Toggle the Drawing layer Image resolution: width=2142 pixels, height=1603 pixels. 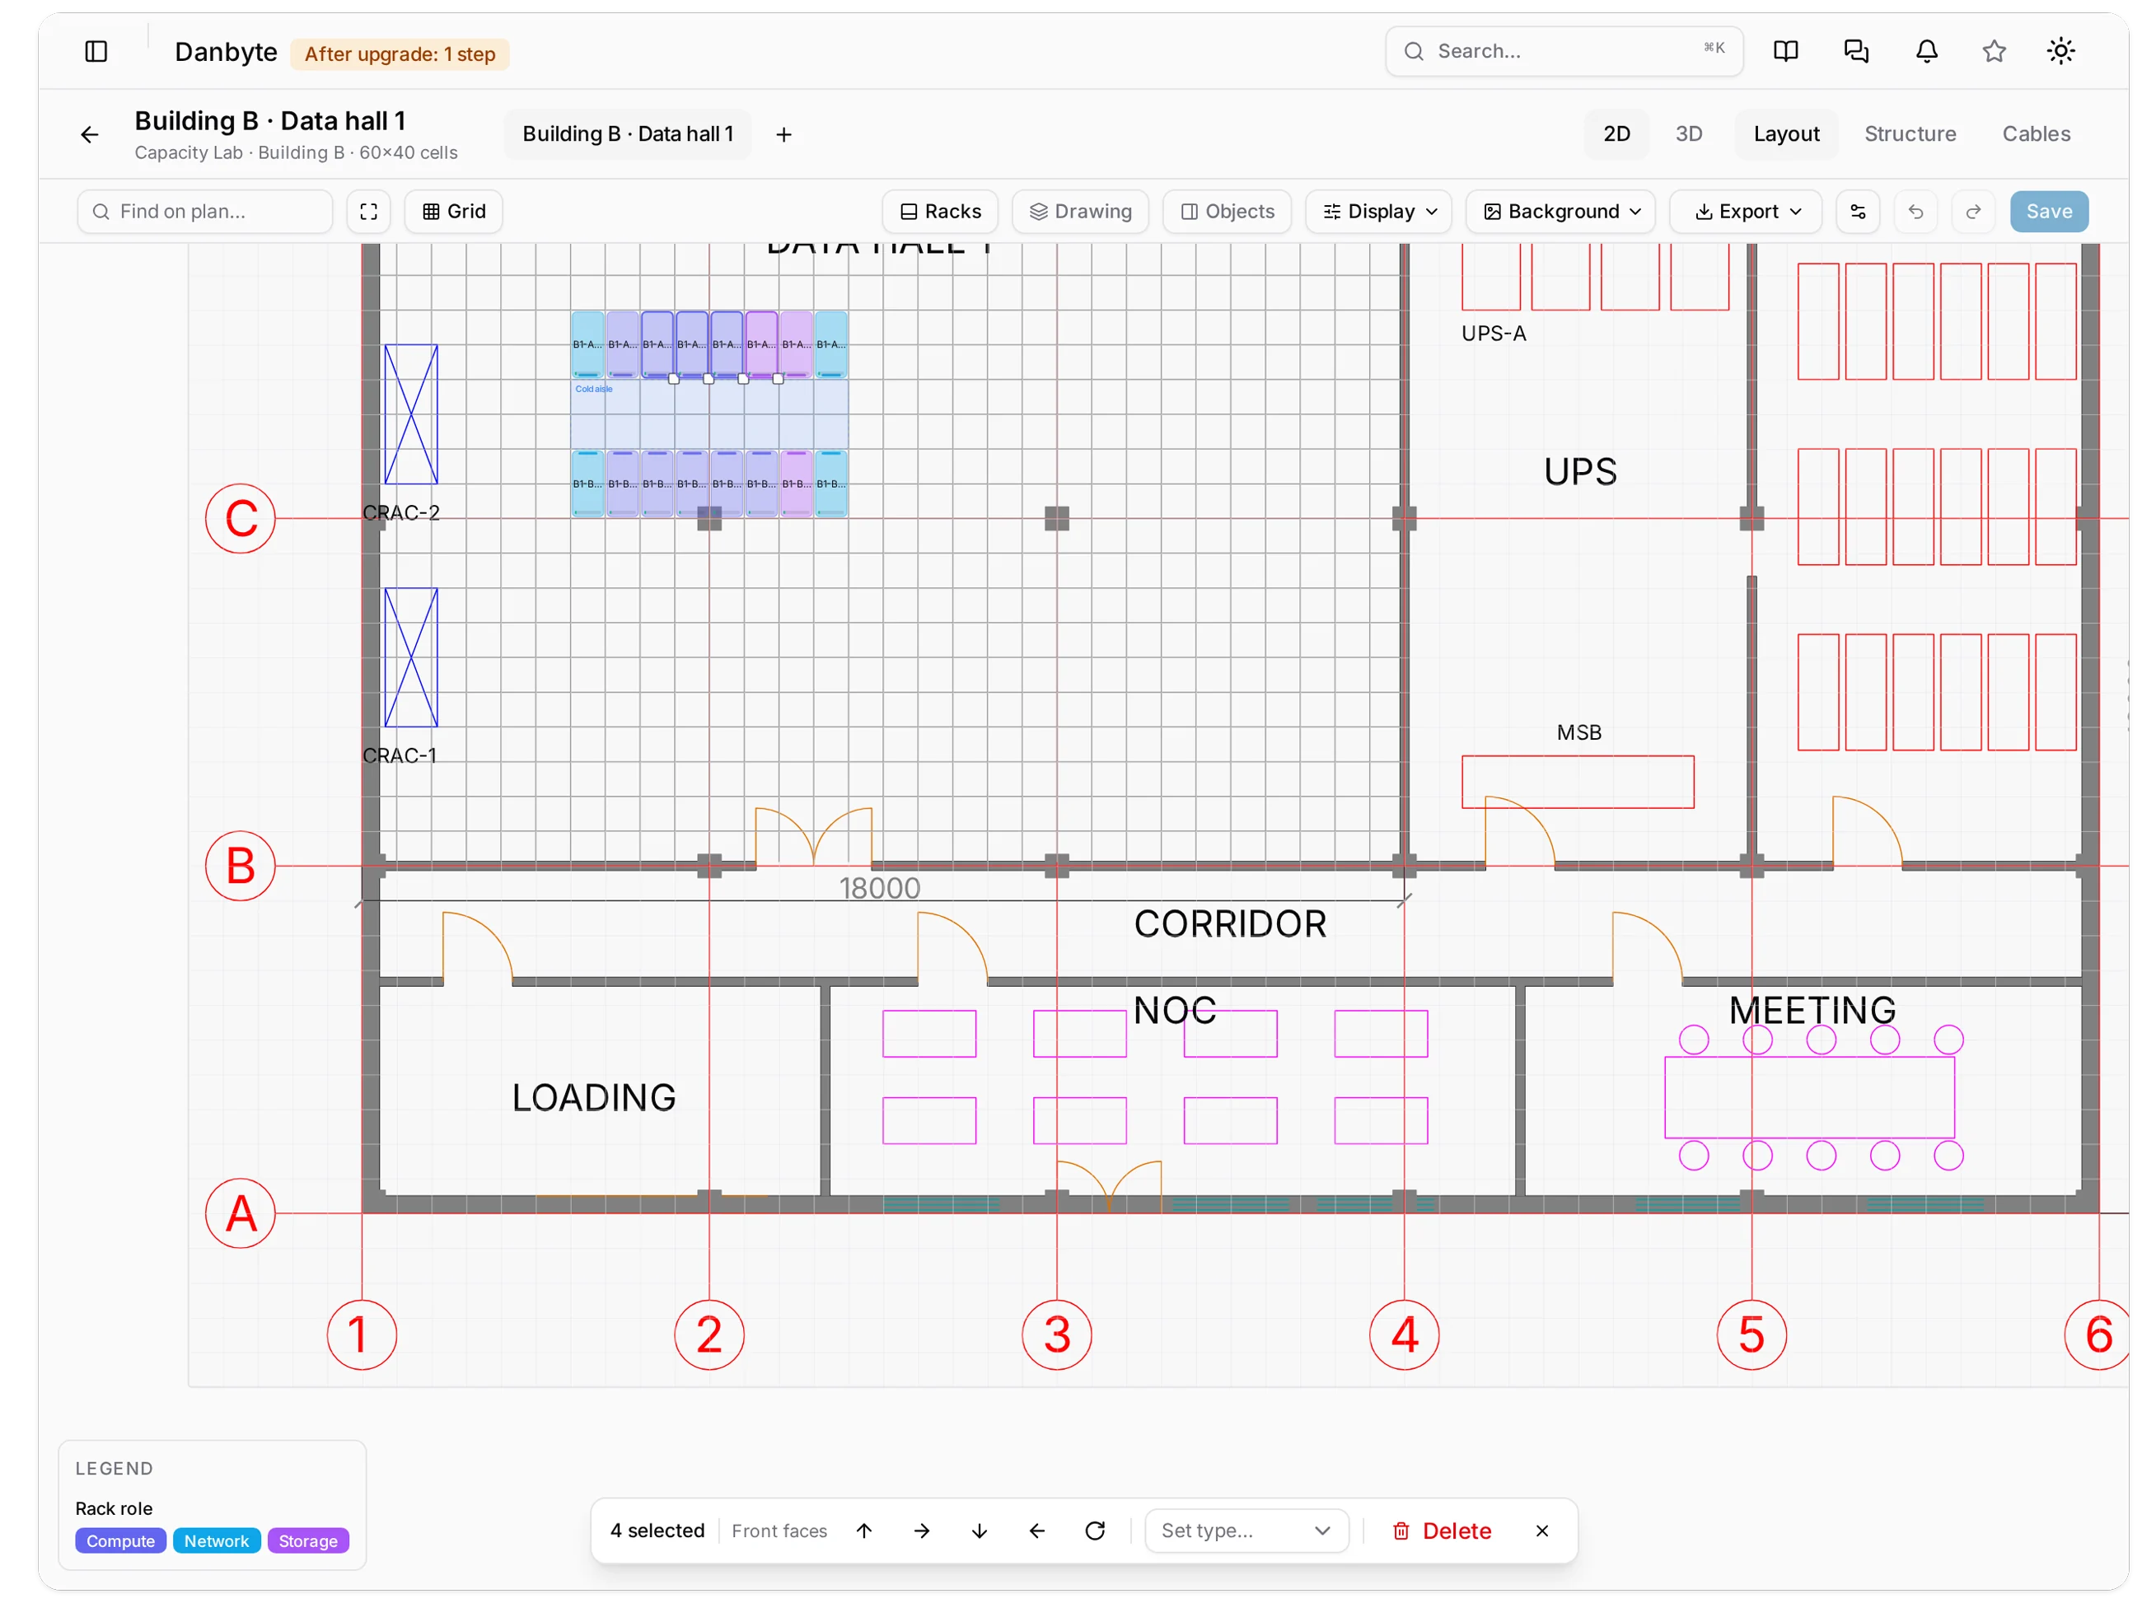[x=1080, y=211]
